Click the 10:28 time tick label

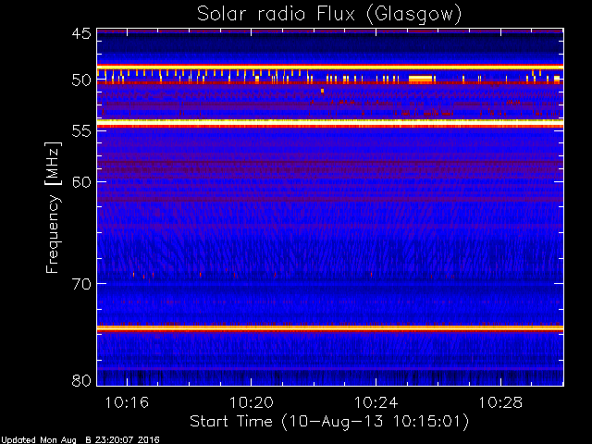click(500, 402)
